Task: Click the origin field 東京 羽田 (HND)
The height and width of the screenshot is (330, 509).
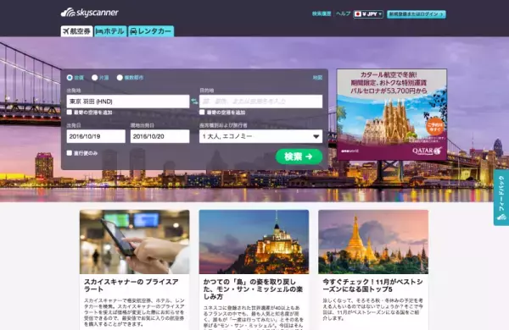Action: pyautogui.click(x=128, y=102)
